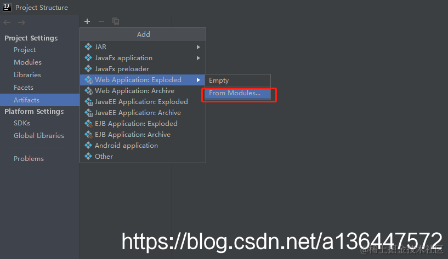Click the minus Remove artifact icon
Viewport: 448px width, 259px height.
[x=101, y=21]
